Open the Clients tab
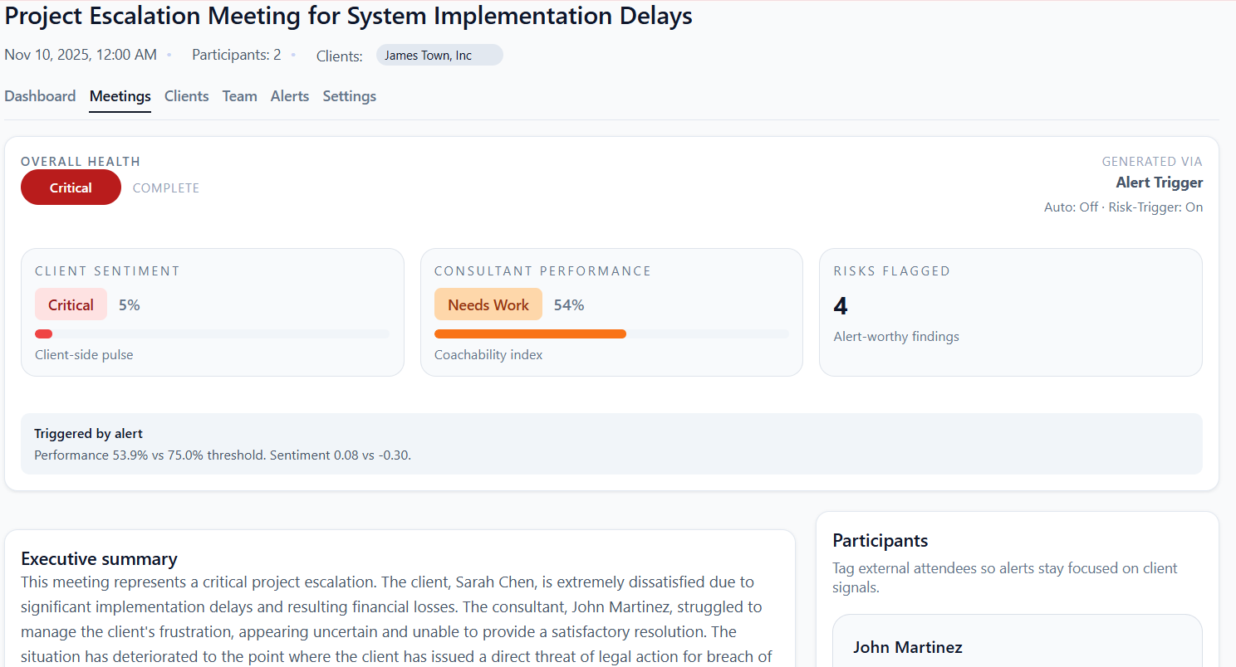This screenshot has width=1236, height=667. tap(186, 96)
